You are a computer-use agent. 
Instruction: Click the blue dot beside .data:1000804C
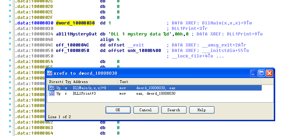click(x=10, y=44)
